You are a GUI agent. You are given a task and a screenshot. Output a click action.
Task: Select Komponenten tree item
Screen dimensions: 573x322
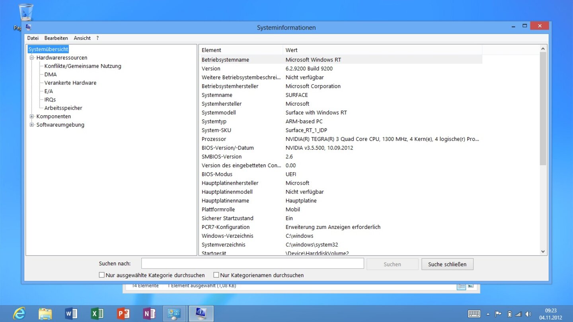pos(54,116)
